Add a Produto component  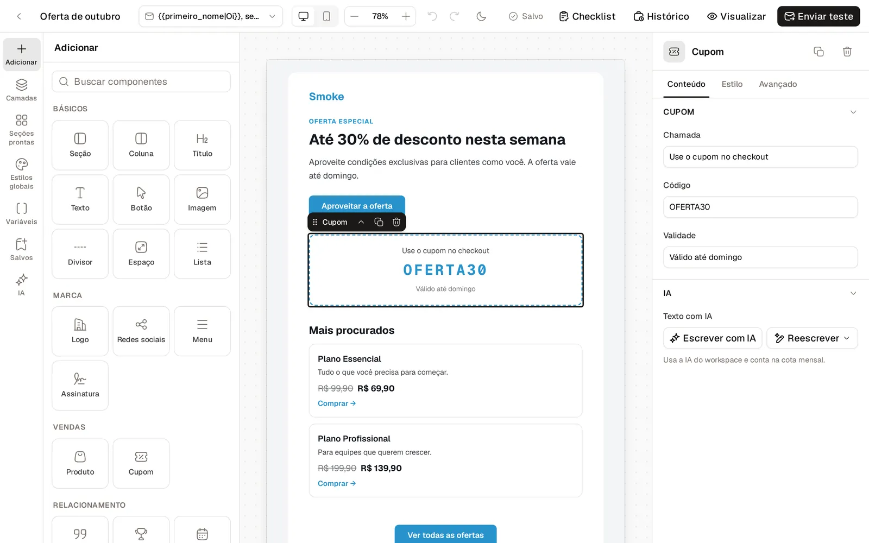(x=80, y=464)
